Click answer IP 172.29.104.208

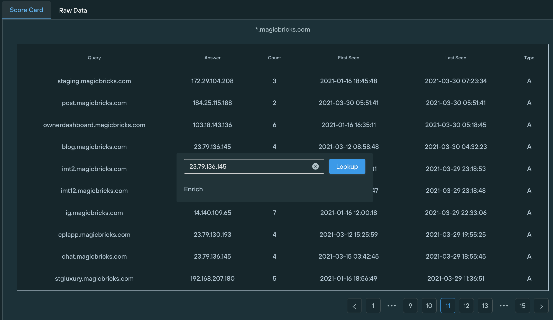coord(213,81)
